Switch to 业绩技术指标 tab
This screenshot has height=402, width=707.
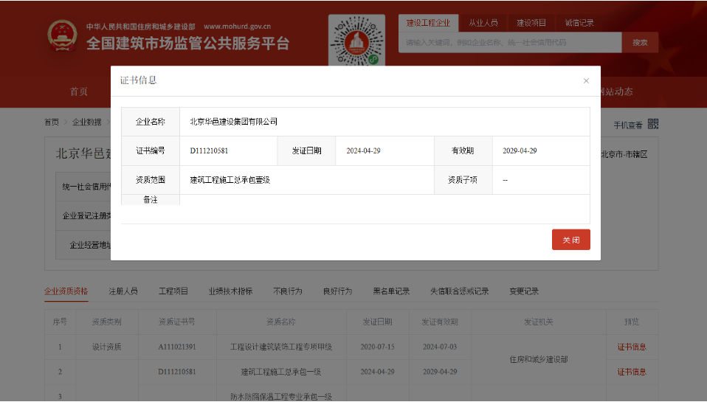click(x=230, y=291)
